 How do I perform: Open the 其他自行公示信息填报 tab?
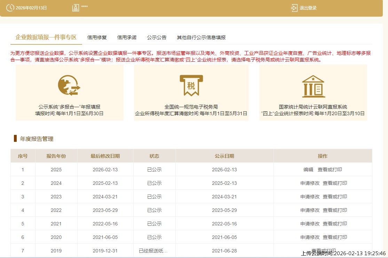coord(201,37)
